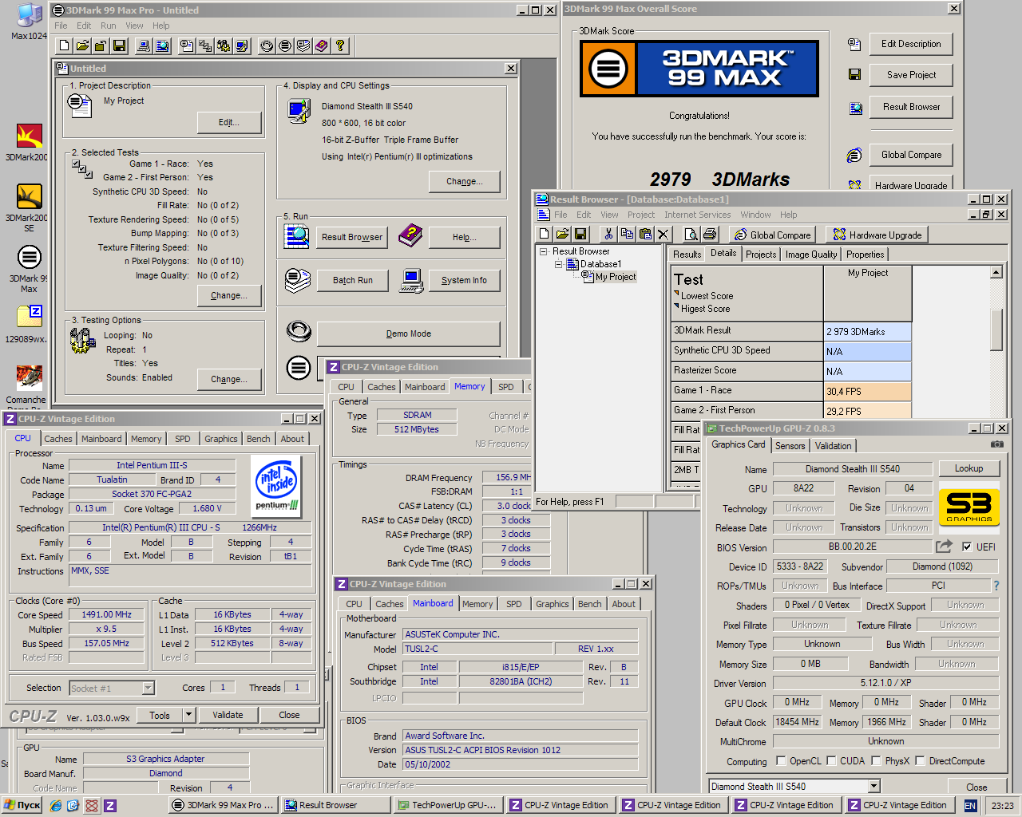Open Project menu in Result Browser
This screenshot has width=1022, height=817.
point(641,215)
